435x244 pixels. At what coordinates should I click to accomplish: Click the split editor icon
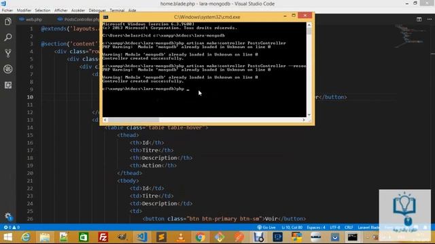pos(419,19)
